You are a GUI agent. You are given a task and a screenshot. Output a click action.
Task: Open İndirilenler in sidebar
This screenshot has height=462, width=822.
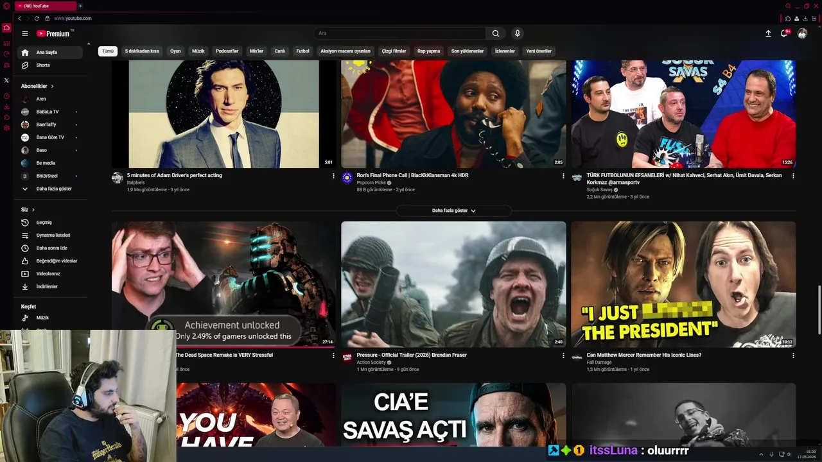(x=50, y=287)
